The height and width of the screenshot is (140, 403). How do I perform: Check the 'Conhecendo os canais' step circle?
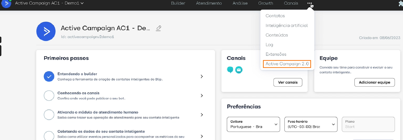click(x=49, y=96)
